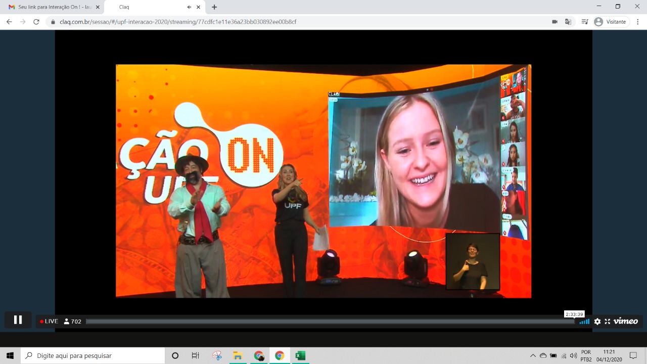Switch to Gmail Interação On tab

(x=54, y=7)
